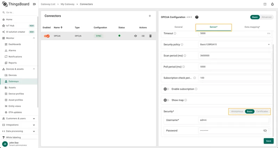This screenshot has width=278, height=148.
Task: Click the Poll period input field
Action: [235, 67]
